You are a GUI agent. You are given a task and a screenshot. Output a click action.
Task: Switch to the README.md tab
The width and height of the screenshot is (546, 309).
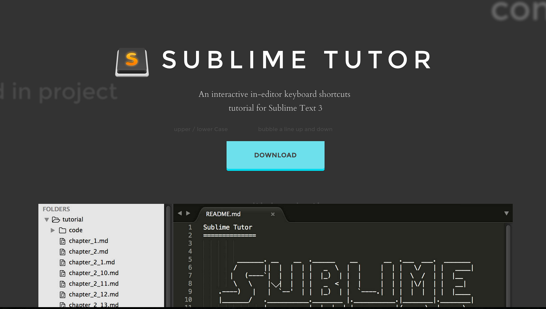[x=223, y=214]
